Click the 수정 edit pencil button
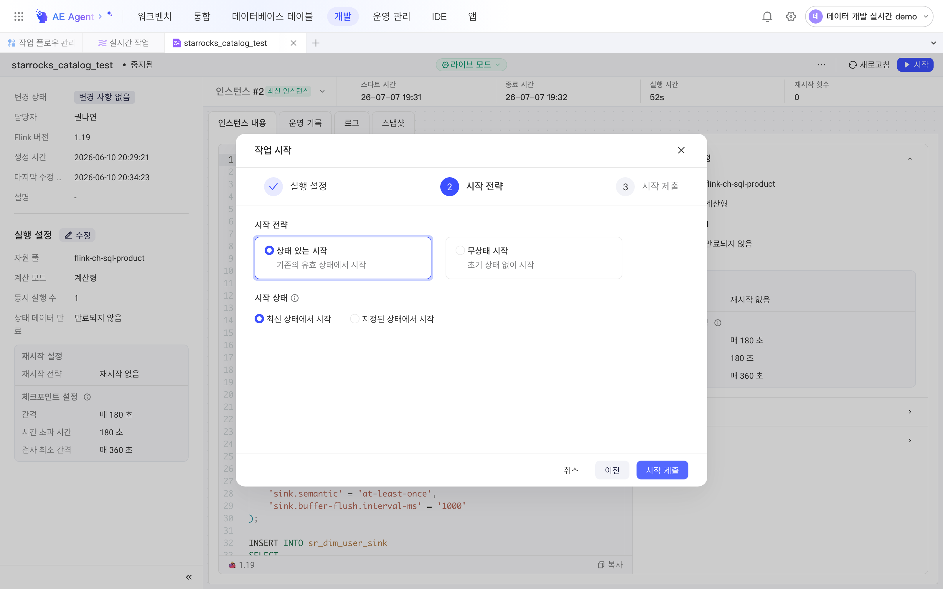Screen dimensions: 943x589 click(x=77, y=235)
